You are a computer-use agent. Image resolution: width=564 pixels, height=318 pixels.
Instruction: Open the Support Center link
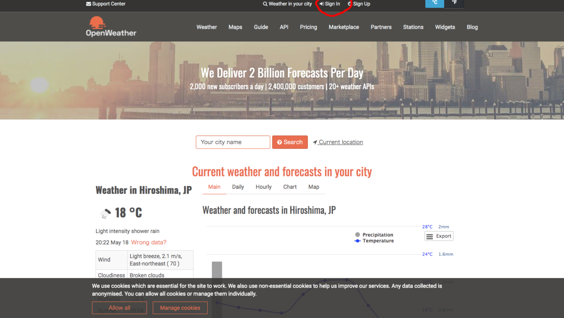(106, 4)
